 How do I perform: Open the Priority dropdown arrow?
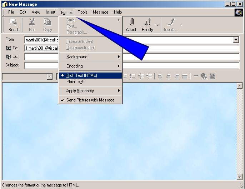(157, 26)
